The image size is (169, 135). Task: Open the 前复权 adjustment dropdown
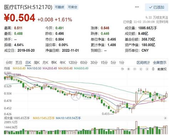point(162,69)
